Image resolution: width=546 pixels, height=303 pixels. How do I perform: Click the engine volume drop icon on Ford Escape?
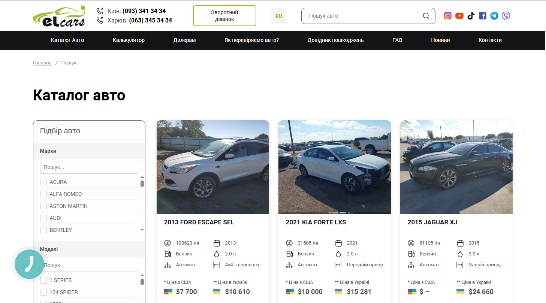point(217,254)
